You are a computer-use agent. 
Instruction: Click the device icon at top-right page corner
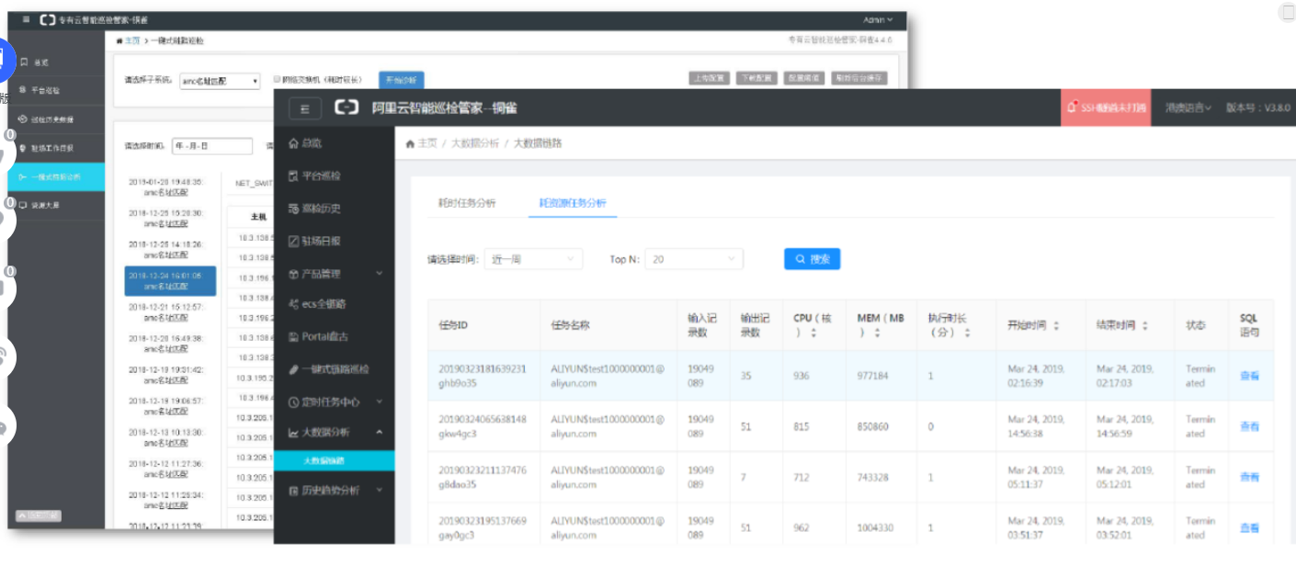[1287, 11]
